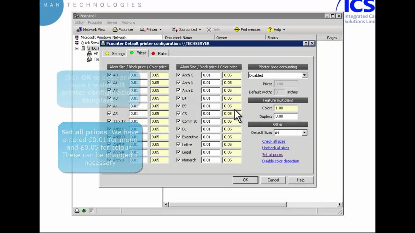Click Disable color detection link
Screen dimensions: 415x233
click(280, 161)
